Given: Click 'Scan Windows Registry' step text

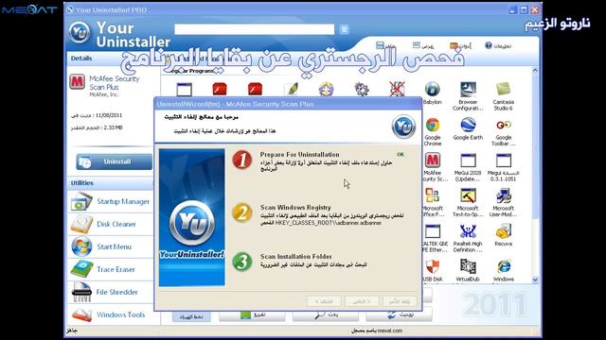Looking at the screenshot, I should click(x=295, y=207).
